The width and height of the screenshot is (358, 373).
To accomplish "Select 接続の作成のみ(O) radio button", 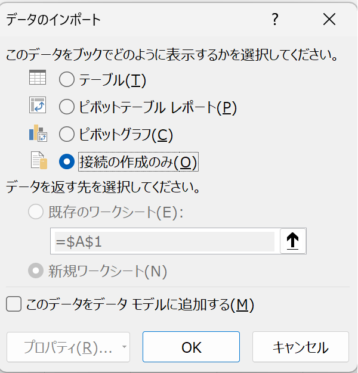I will (x=67, y=161).
